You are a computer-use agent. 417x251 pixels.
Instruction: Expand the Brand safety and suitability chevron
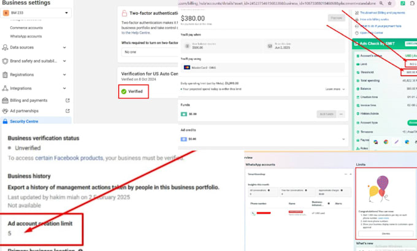(x=64, y=61)
